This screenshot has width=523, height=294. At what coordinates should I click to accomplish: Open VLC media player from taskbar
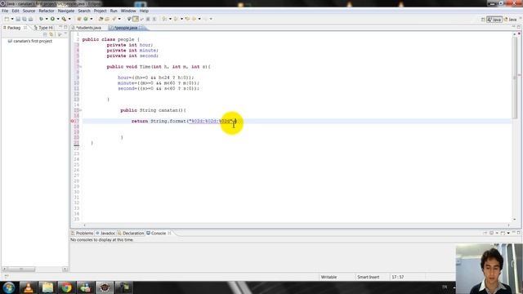coord(29,287)
